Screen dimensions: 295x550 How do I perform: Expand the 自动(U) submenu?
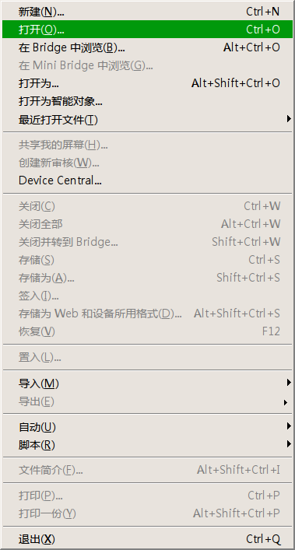click(147, 427)
